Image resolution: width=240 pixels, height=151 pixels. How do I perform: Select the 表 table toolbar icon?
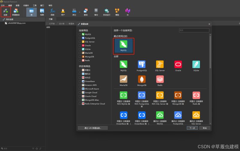(x=31, y=12)
